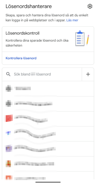Screen dimensions: 96x185
Task: Tap the bottom home indicator bar
Action: 48,182
